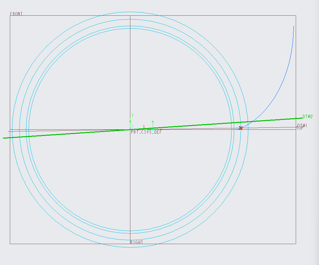Click the red X-axis arrowhead
319x265 pixels.
coord(161,129)
